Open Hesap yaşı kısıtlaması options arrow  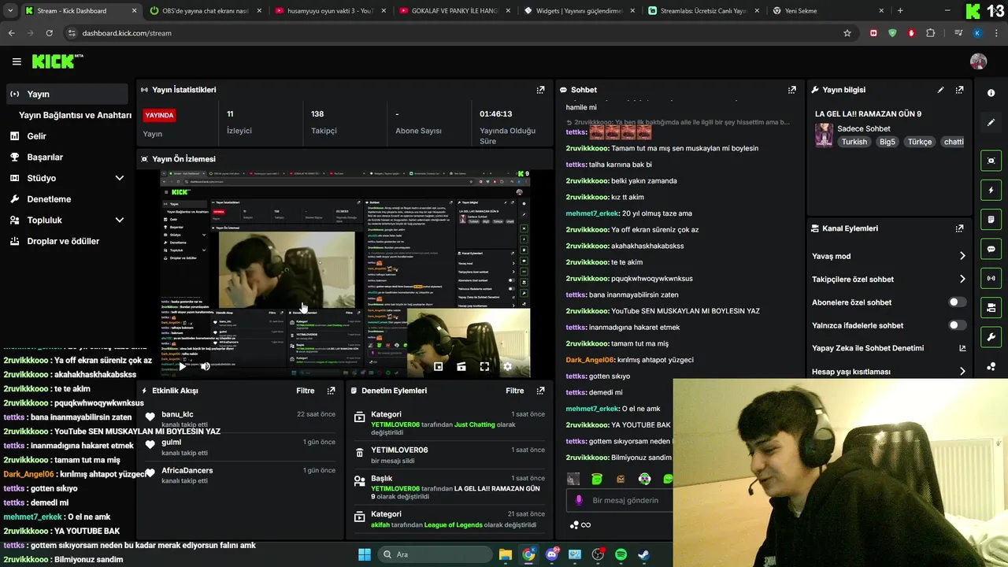pyautogui.click(x=962, y=372)
